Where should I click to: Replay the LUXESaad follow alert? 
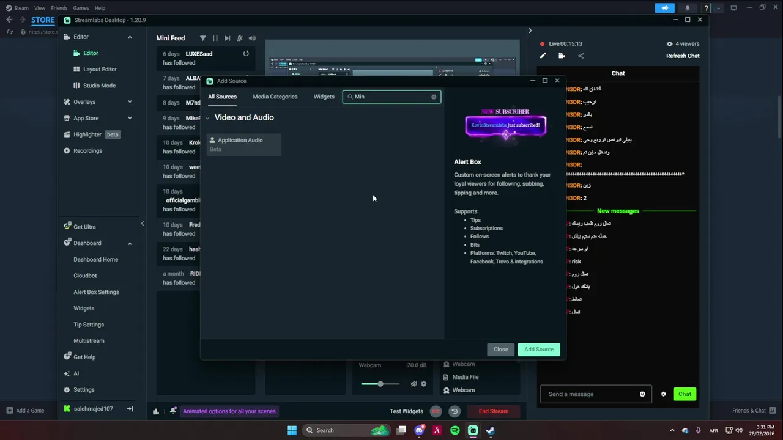[246, 54]
